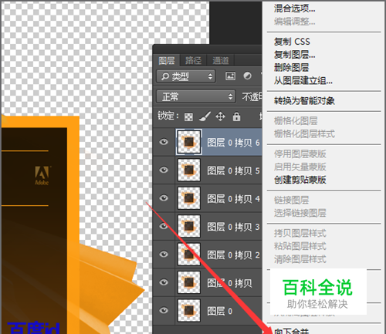
Task: Toggle eye icon of 图层 0 layer
Action: coord(164,310)
